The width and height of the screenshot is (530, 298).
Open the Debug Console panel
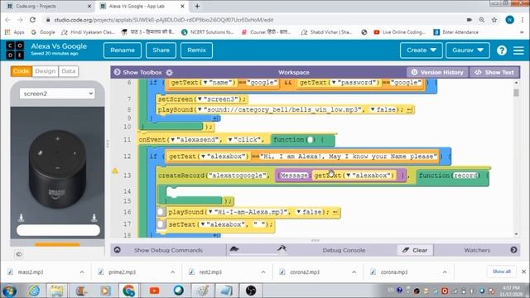coord(344,250)
